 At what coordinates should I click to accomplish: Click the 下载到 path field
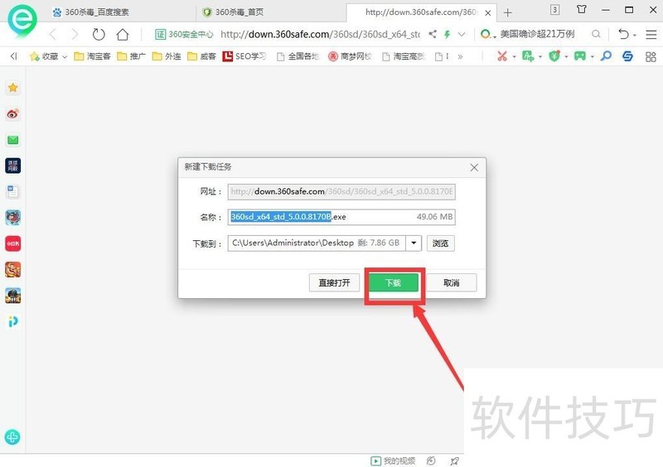pos(317,243)
